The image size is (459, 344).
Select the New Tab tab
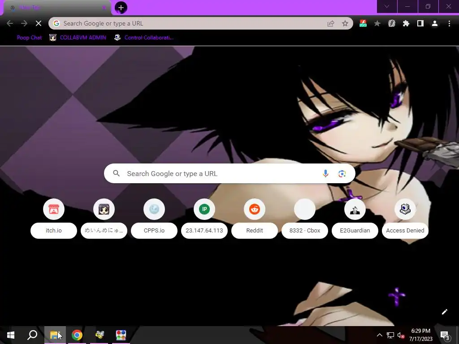tap(57, 8)
